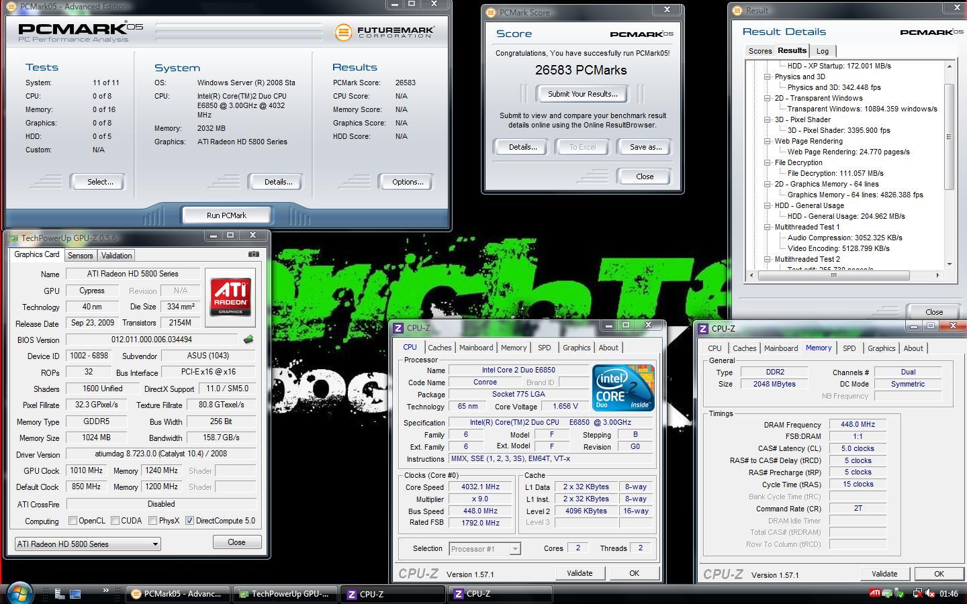Click the GPU-Z title bar icon
The width and height of the screenshot is (967, 604).
tap(13, 238)
